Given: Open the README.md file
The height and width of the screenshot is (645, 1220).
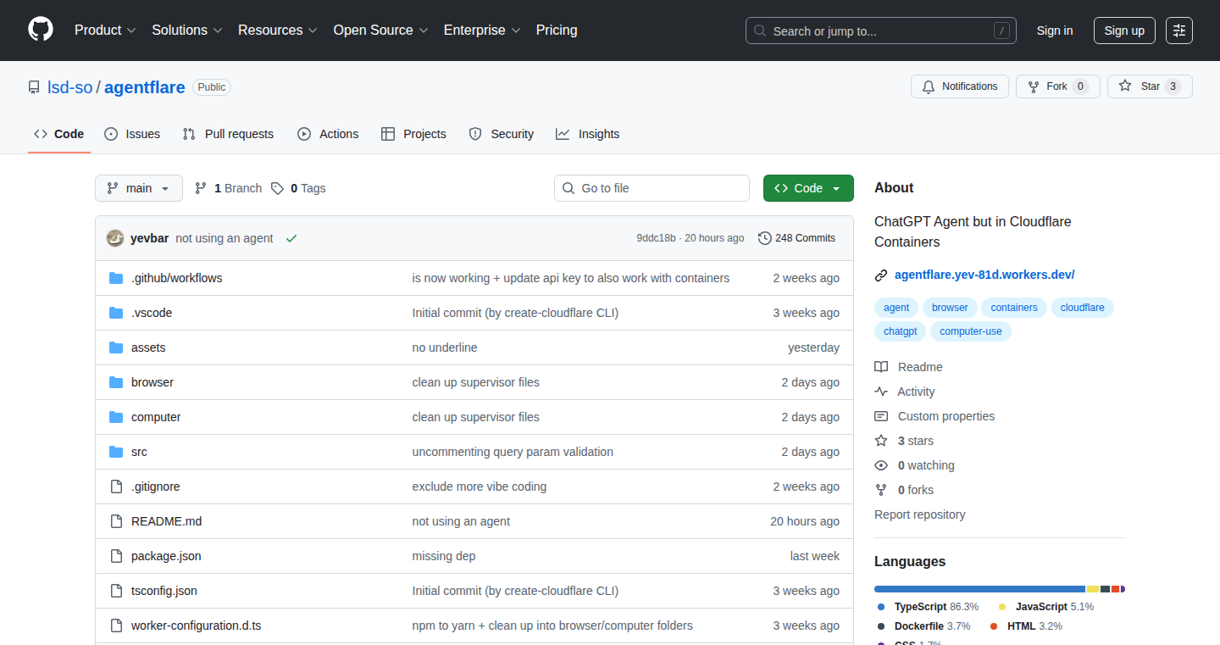Looking at the screenshot, I should coord(166,521).
